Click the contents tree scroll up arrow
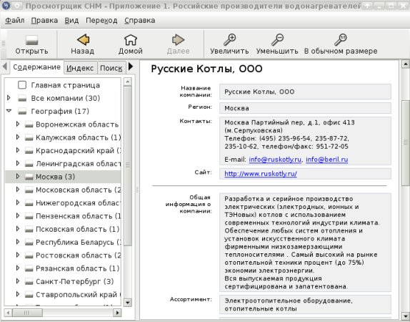The height and width of the screenshot is (322, 410). 128,82
